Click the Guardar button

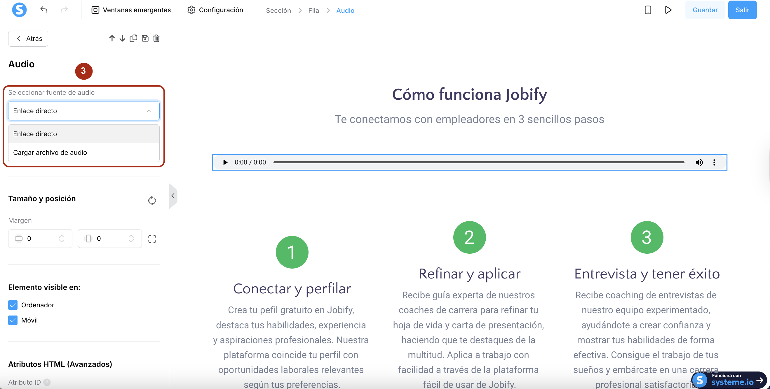click(x=705, y=10)
